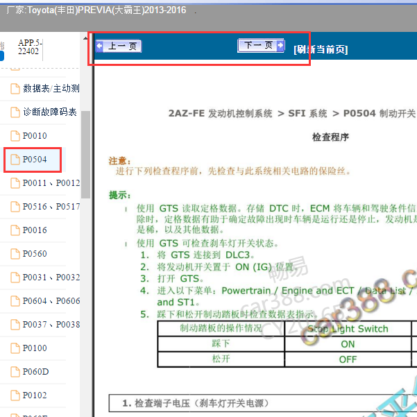The width and height of the screenshot is (417, 417).
Task: Click the document icon beside P0037、P0038
Action: pyautogui.click(x=15, y=325)
